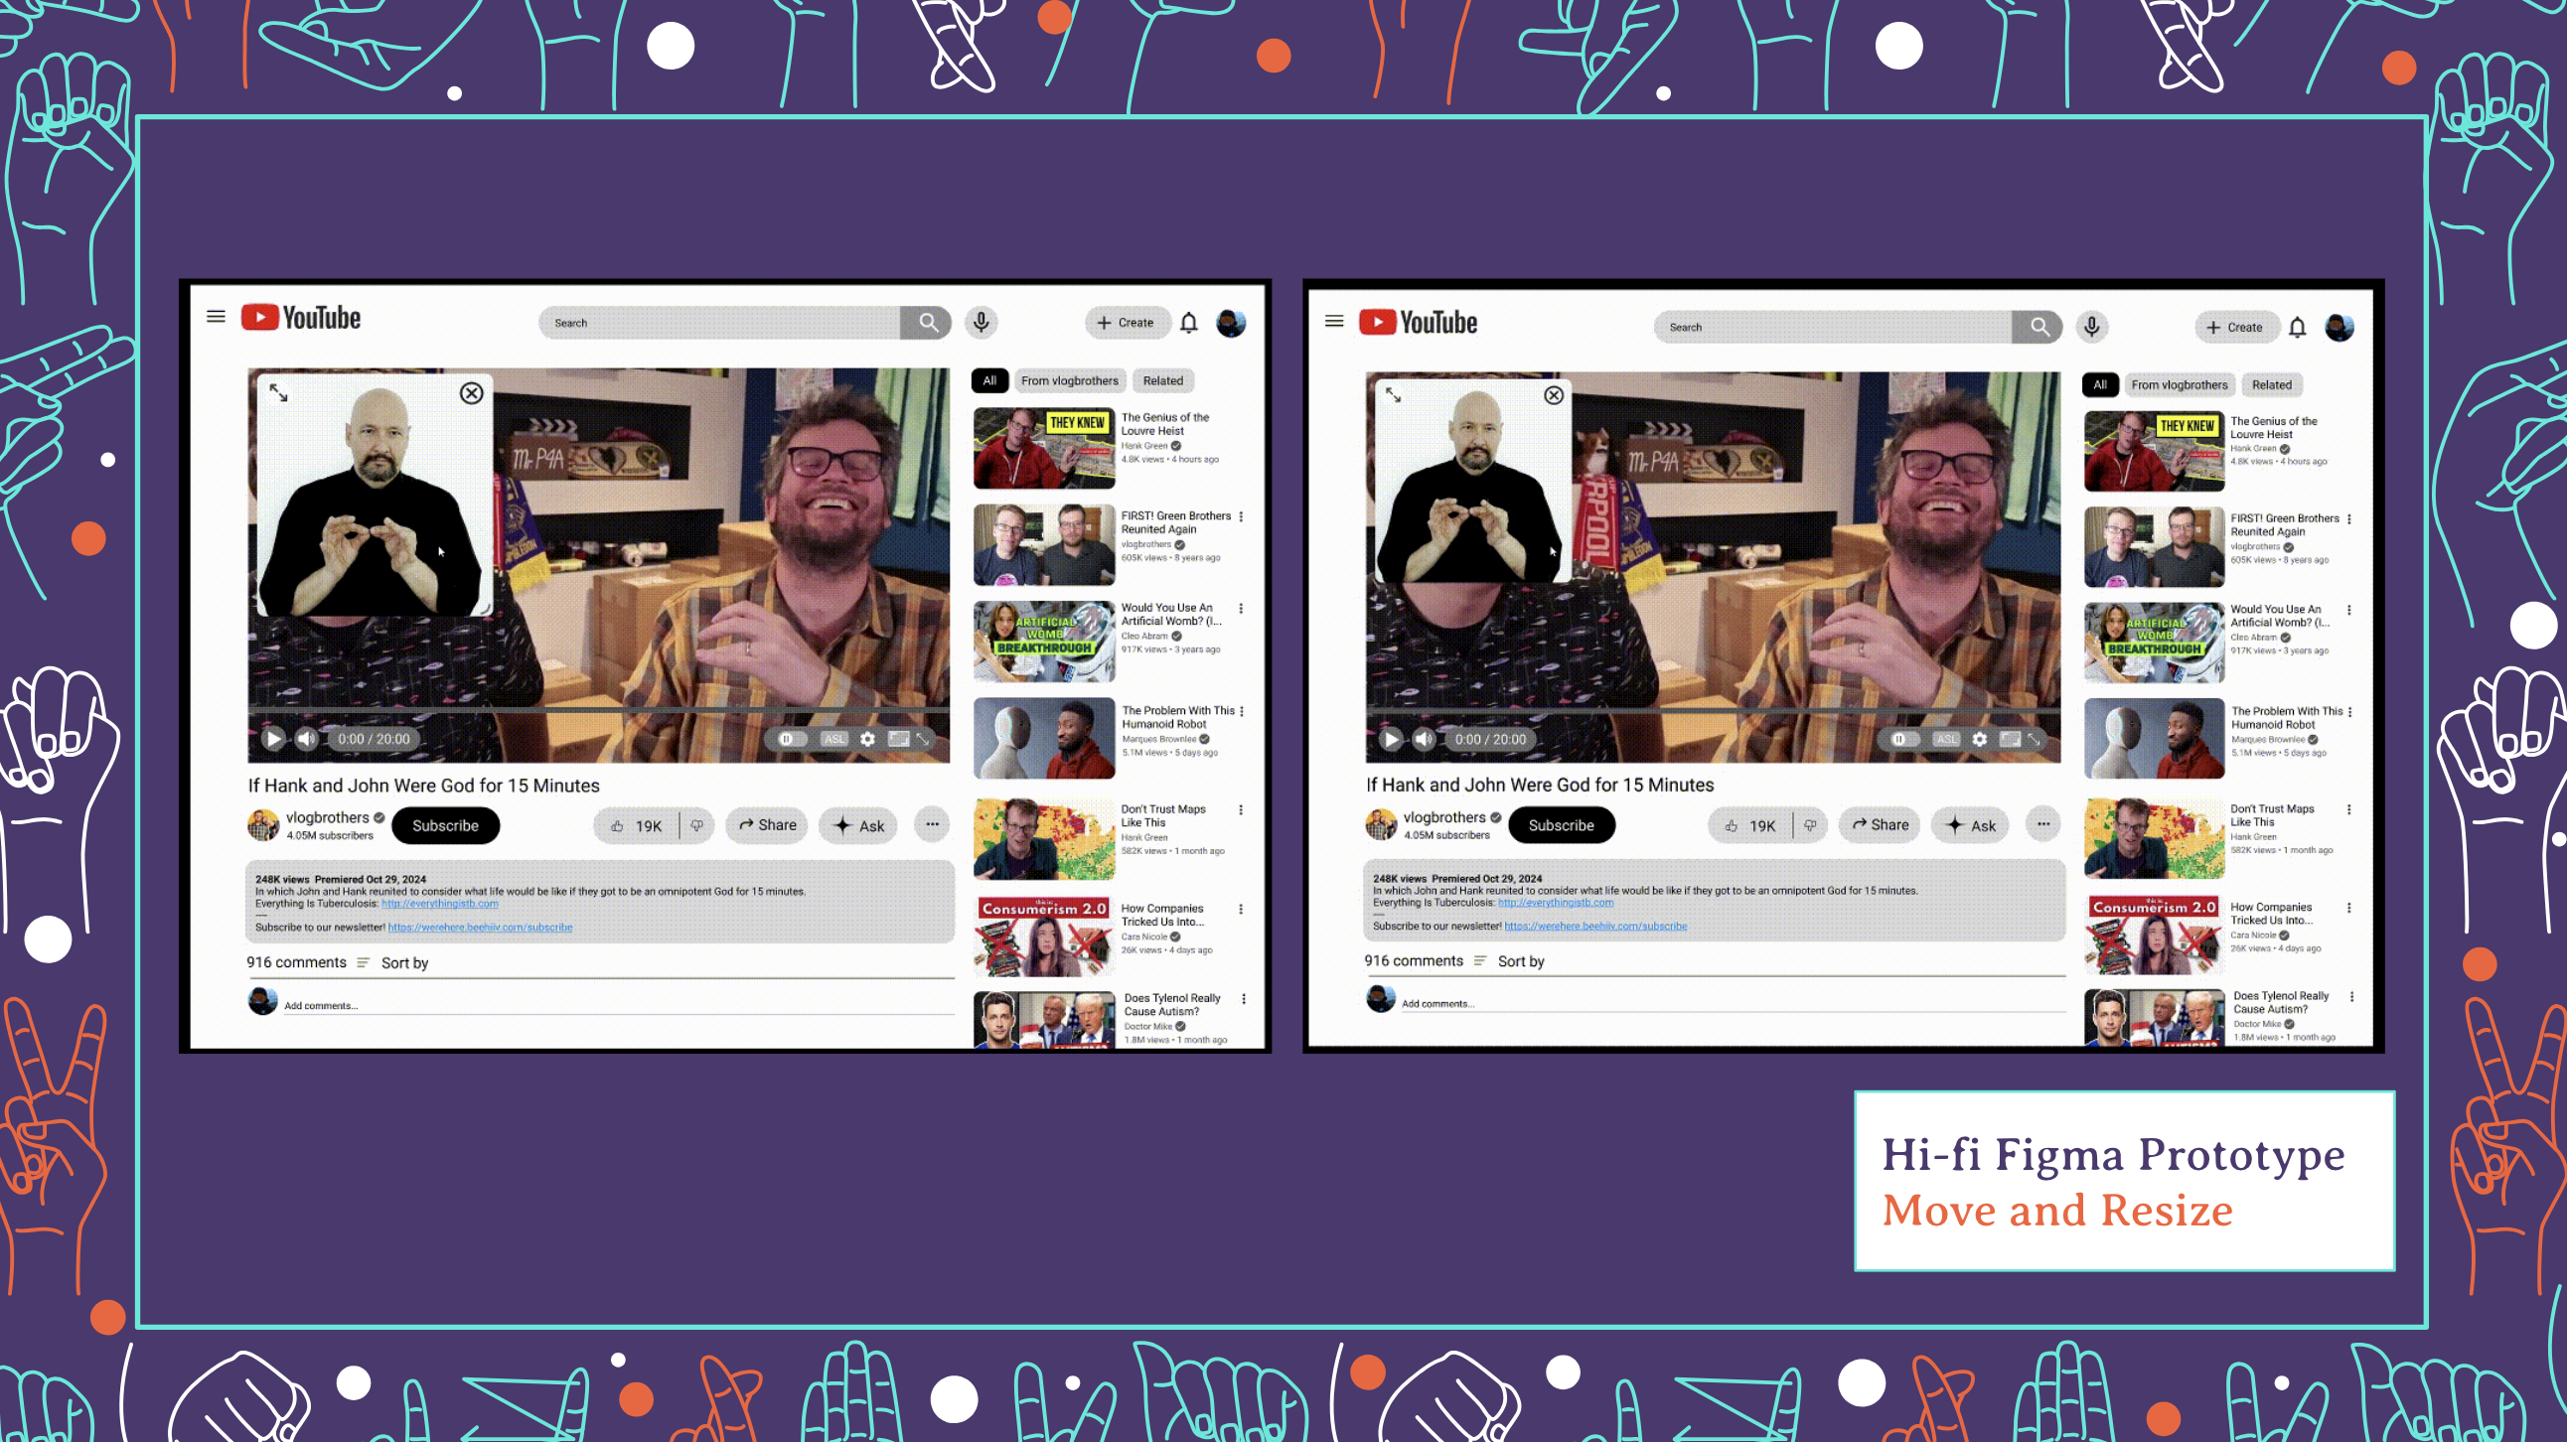The image size is (2567, 1442).
Task: Open notifications bell in right YouTube header
Action: tap(2297, 328)
